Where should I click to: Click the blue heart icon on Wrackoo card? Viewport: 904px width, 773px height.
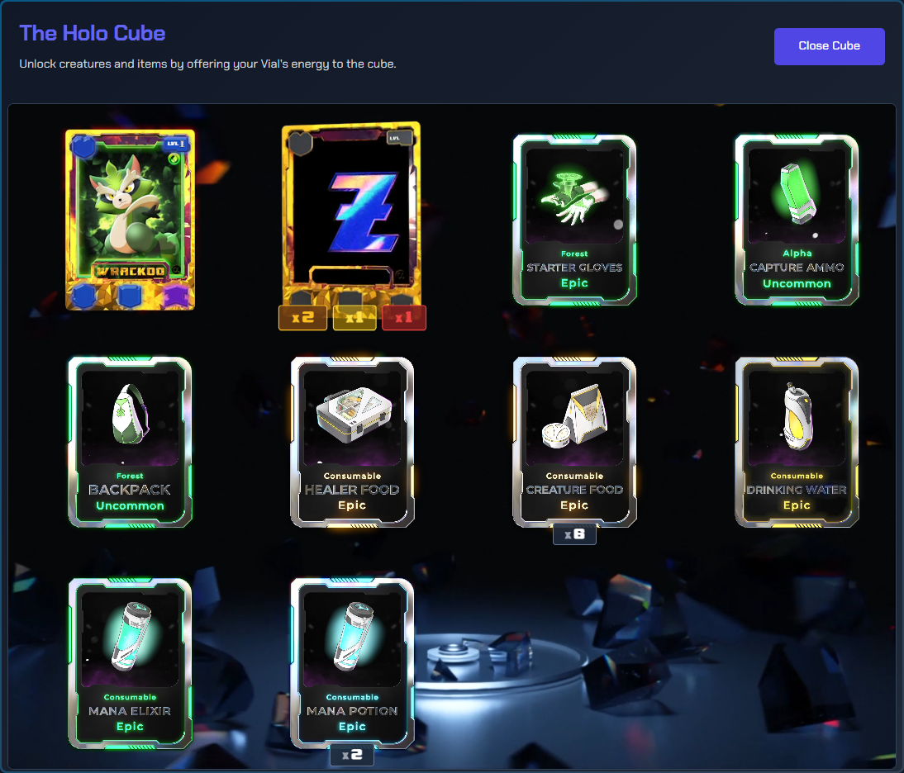tap(83, 146)
